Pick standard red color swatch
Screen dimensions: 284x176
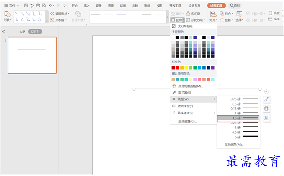[177, 68]
